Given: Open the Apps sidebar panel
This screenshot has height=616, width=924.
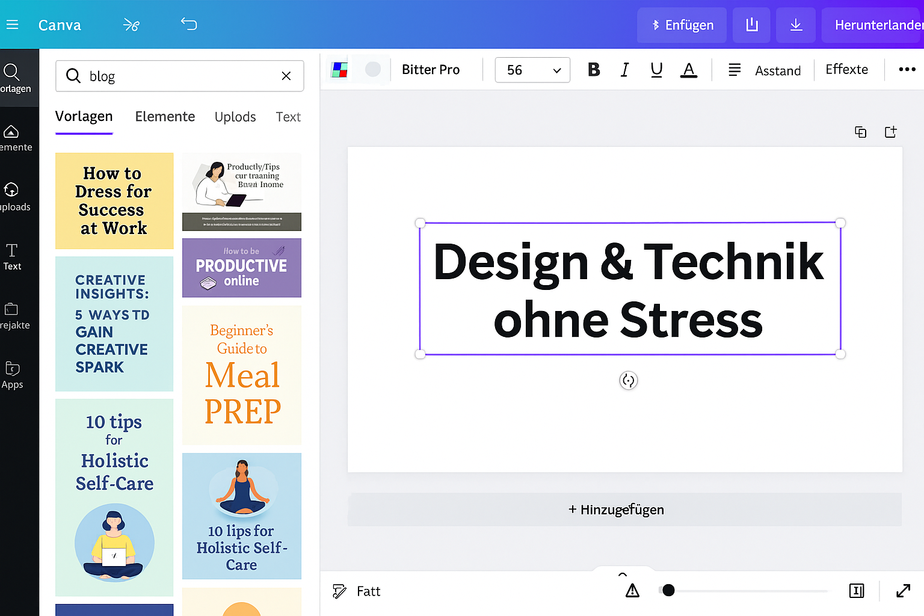Looking at the screenshot, I should 12,375.
